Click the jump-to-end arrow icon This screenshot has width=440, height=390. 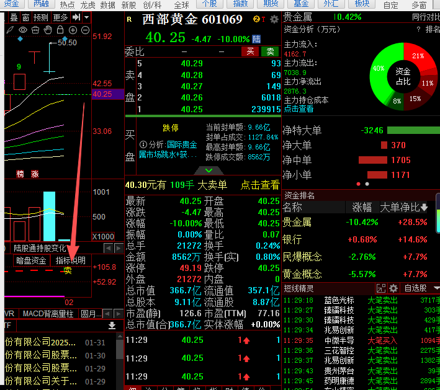click(x=76, y=17)
